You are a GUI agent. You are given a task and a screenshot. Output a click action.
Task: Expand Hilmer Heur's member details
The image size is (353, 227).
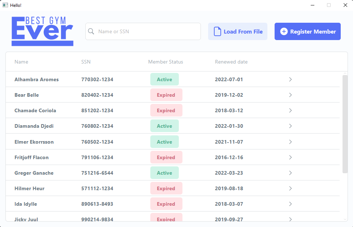tap(290, 188)
